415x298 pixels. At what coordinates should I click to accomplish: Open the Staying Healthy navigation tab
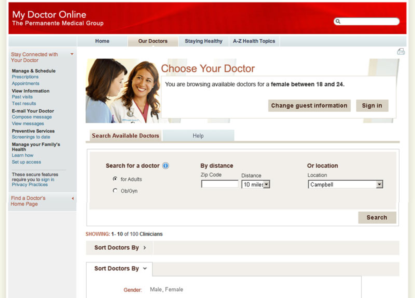(x=203, y=41)
